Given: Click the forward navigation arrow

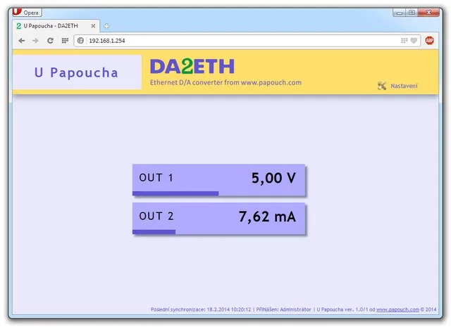Looking at the screenshot, I should pyautogui.click(x=35, y=41).
